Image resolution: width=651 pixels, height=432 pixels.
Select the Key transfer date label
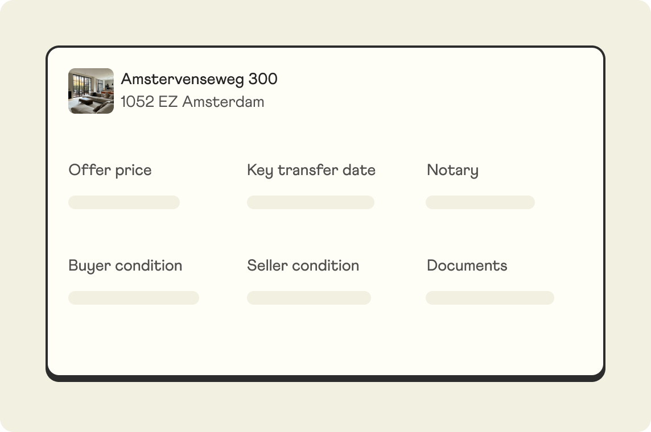(311, 170)
